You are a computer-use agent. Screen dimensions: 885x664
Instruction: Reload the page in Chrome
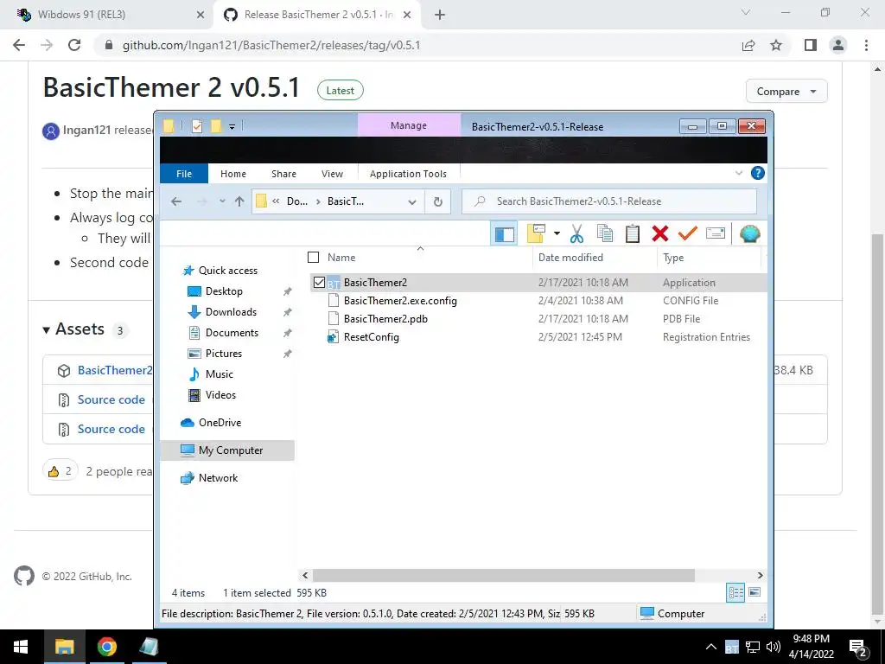tap(74, 45)
